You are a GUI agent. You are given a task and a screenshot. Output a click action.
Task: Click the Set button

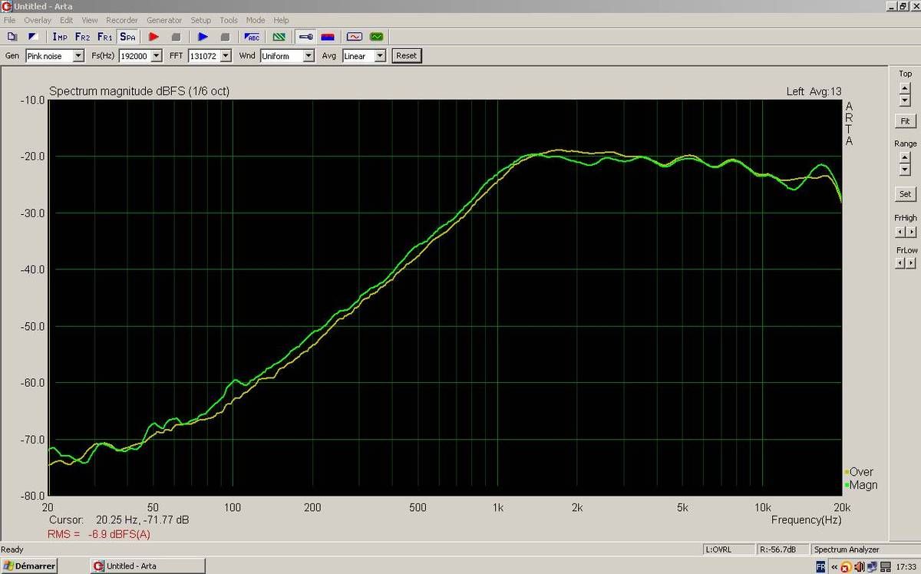905,194
